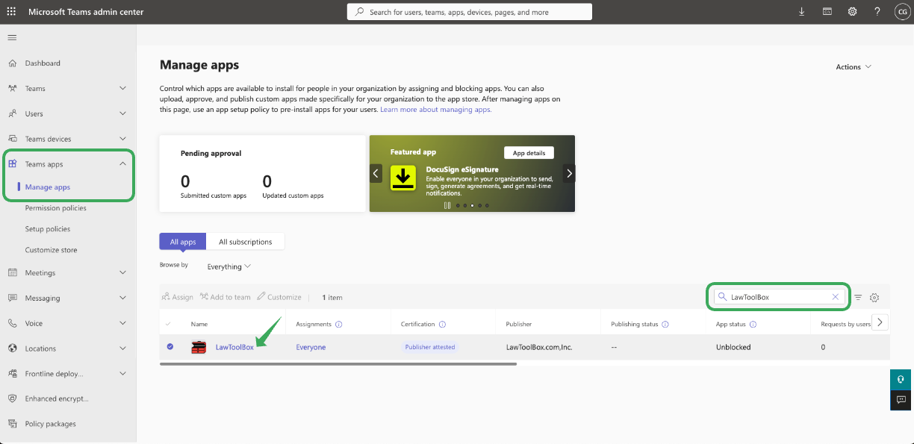Open the table filter icon
Image resolution: width=914 pixels, height=444 pixels.
point(858,297)
